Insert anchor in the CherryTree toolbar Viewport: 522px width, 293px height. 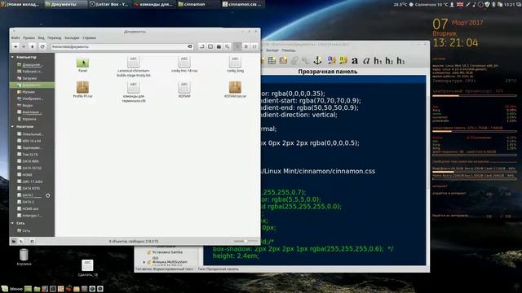tap(317, 60)
